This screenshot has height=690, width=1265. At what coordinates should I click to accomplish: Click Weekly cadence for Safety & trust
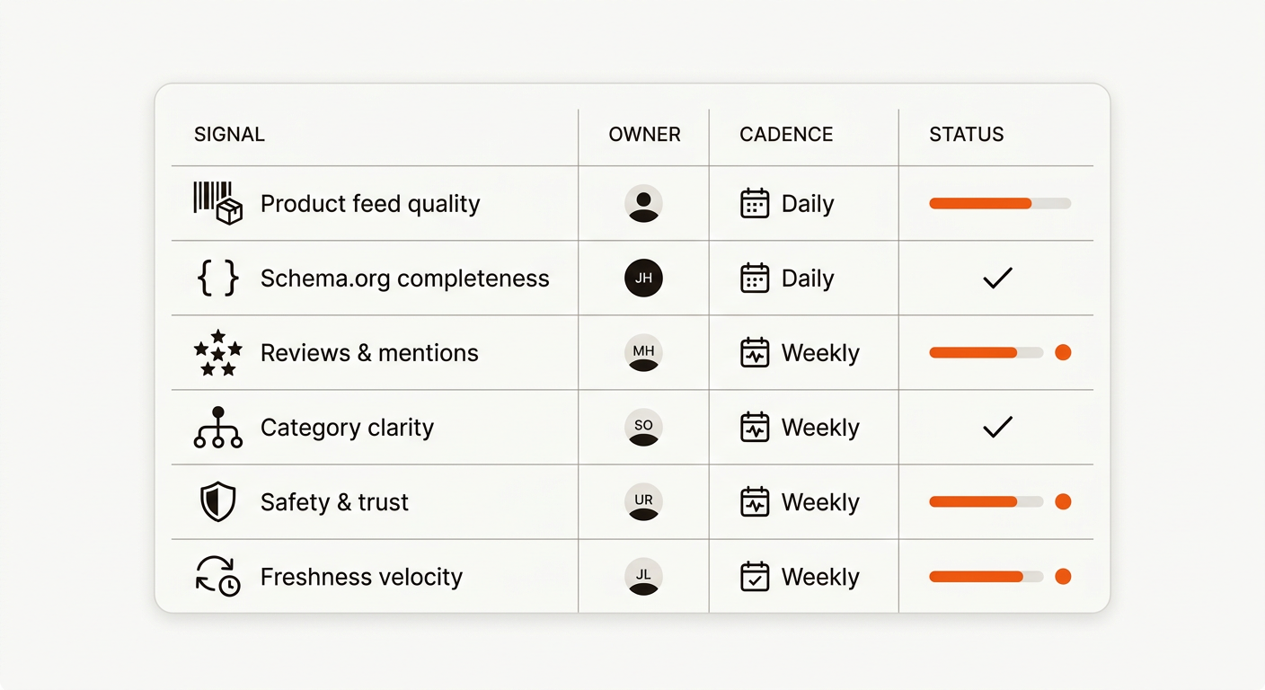tap(820, 502)
